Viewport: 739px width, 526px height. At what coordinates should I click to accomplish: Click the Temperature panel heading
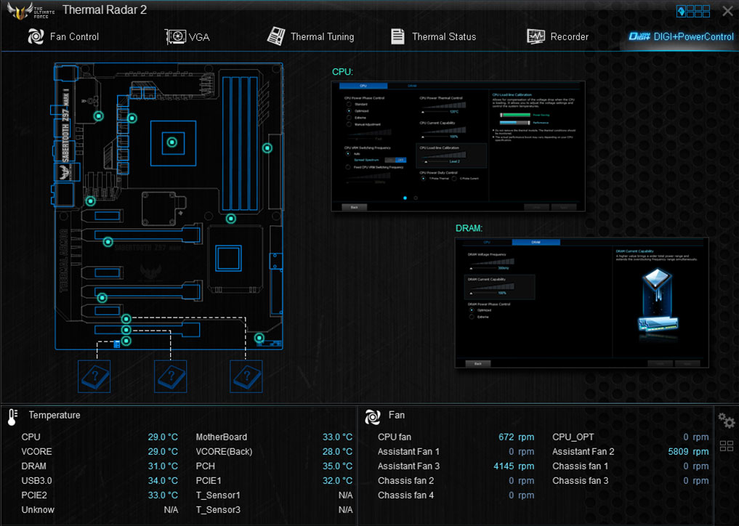54,416
